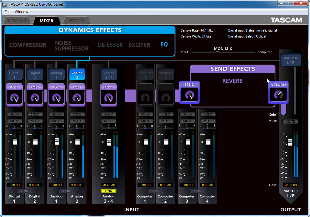310x217 pixels.
Task: Open the File menu
Action: 7,12
